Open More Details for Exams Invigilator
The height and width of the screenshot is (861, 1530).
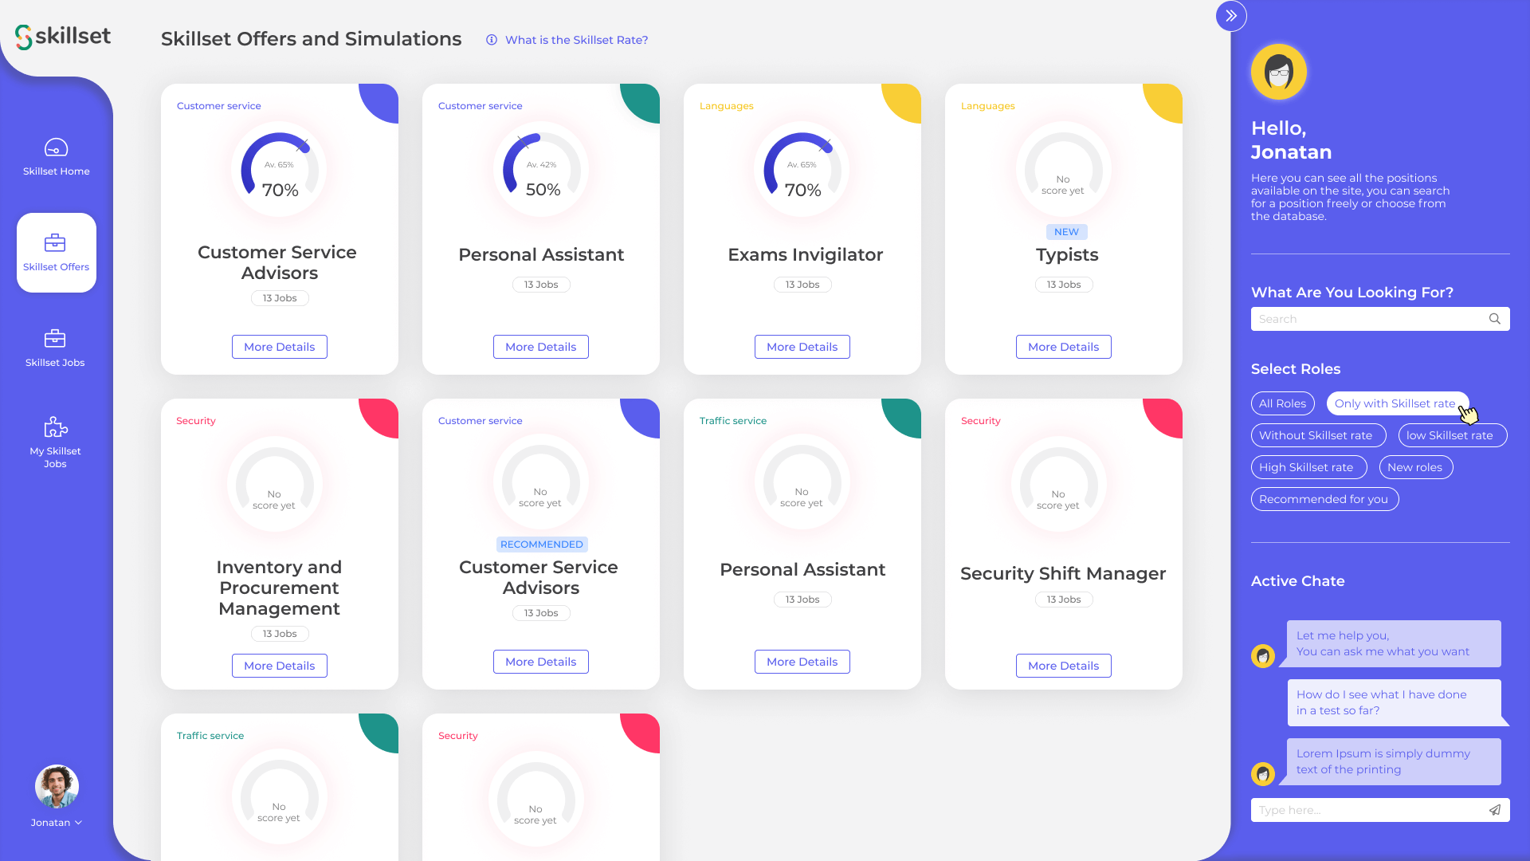pyautogui.click(x=802, y=347)
